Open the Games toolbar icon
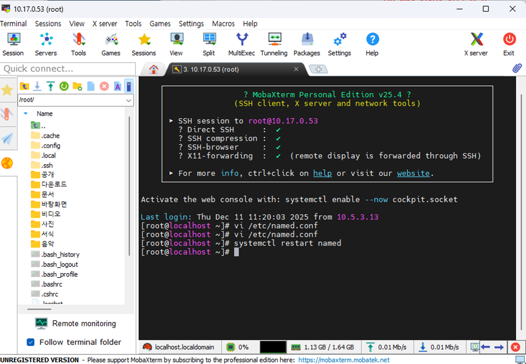 pos(111,44)
